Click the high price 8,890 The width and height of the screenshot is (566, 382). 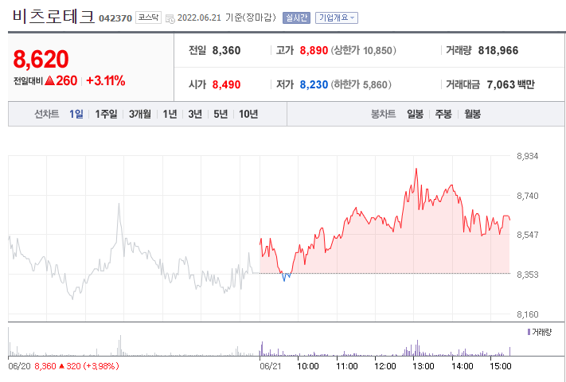click(x=314, y=50)
